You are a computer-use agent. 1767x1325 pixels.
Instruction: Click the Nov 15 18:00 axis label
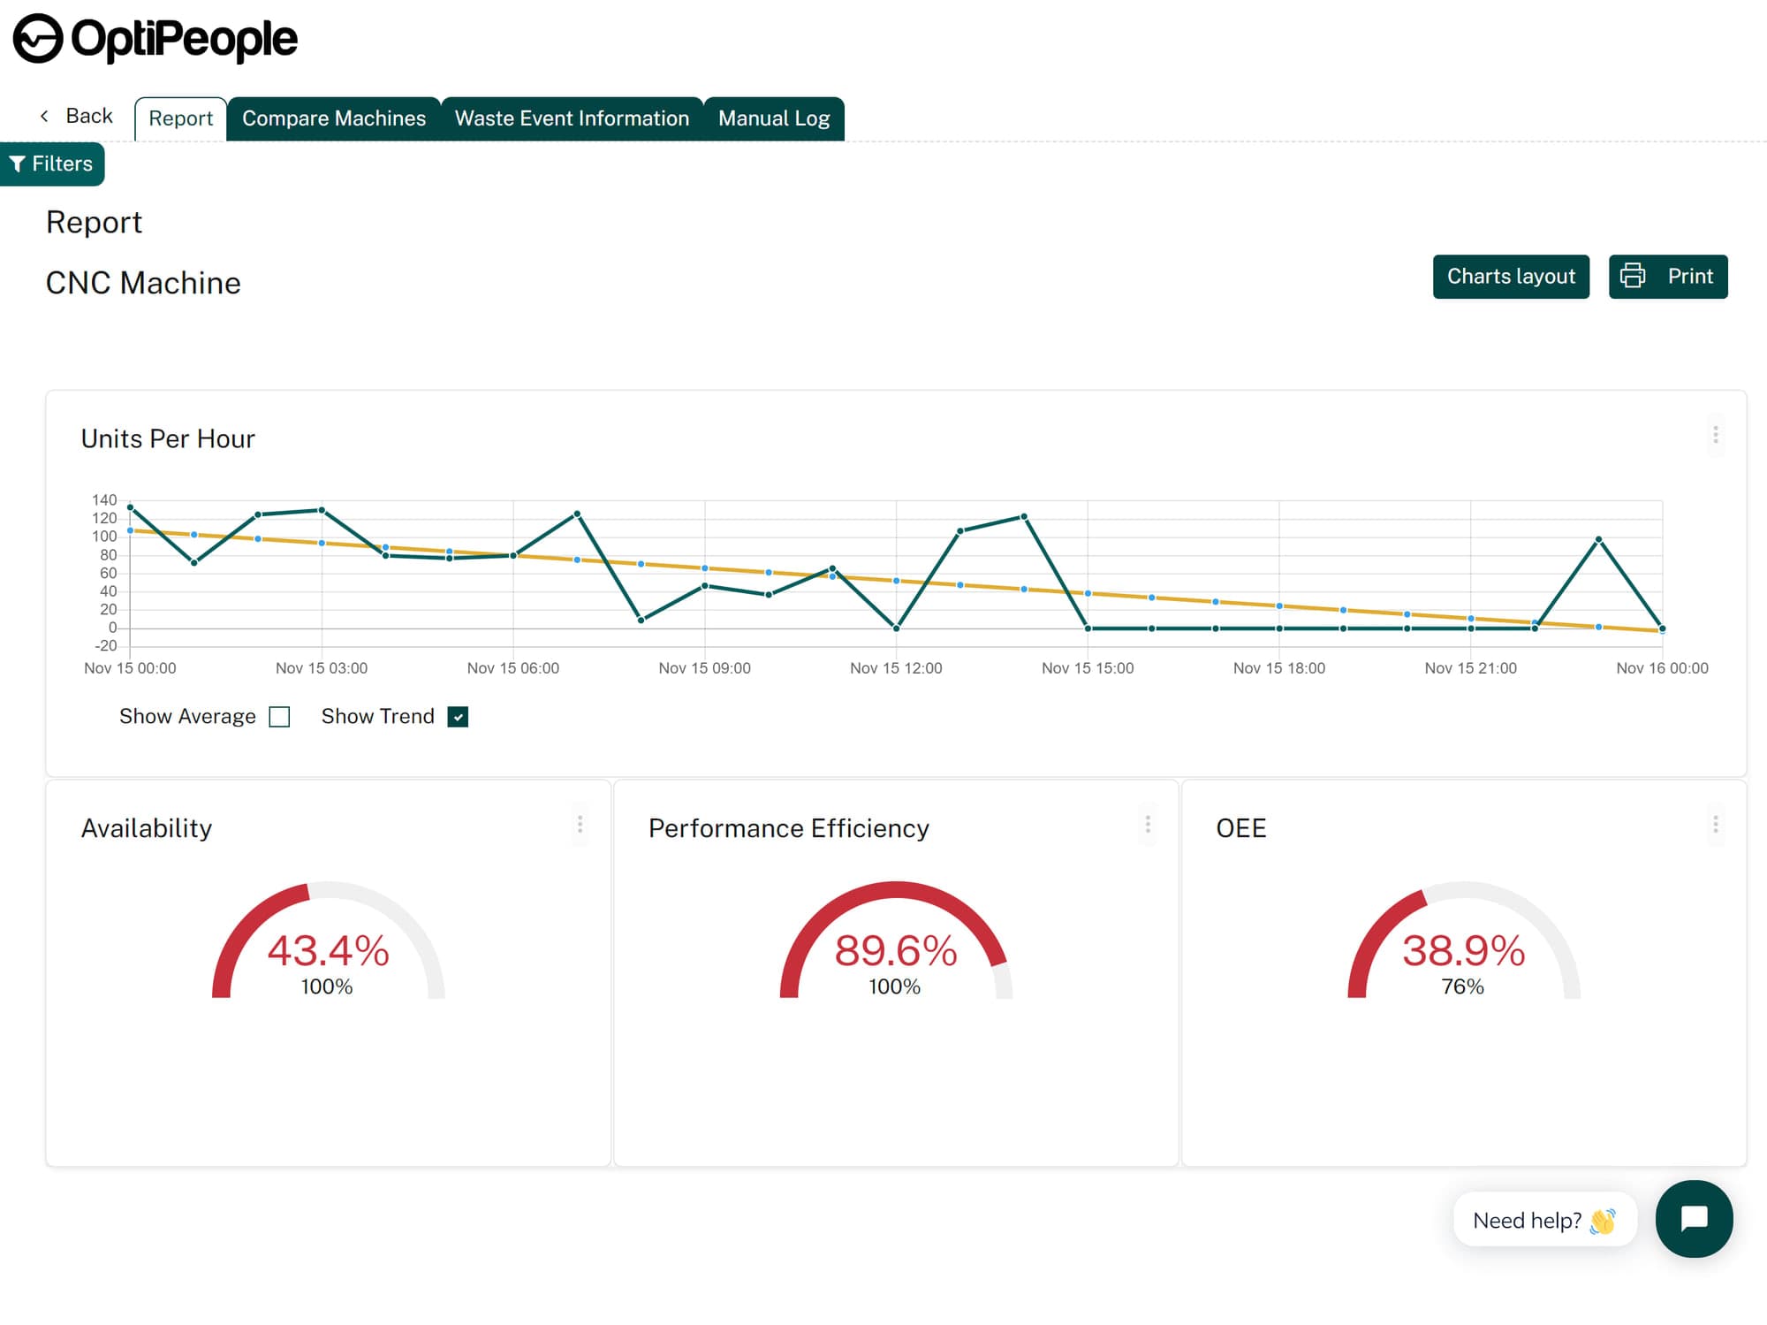tap(1278, 668)
